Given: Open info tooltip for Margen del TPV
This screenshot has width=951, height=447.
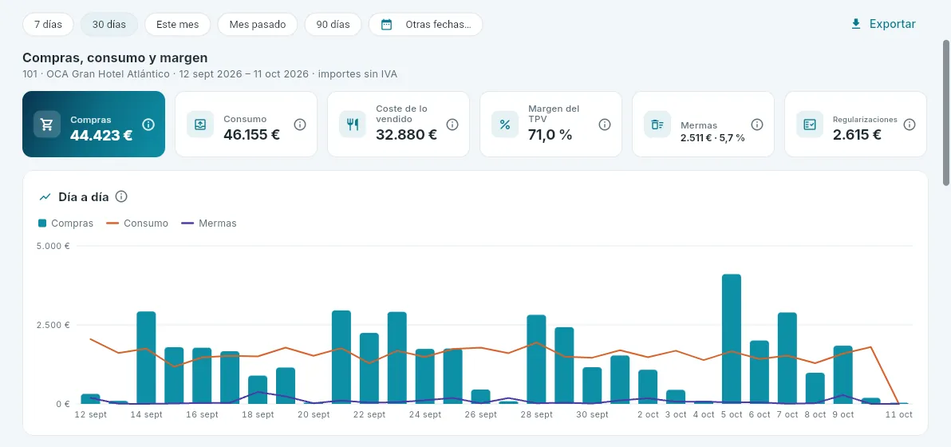Looking at the screenshot, I should (605, 125).
